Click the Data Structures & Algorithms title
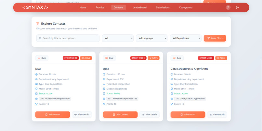This screenshot has width=262, height=131. click(x=189, y=69)
